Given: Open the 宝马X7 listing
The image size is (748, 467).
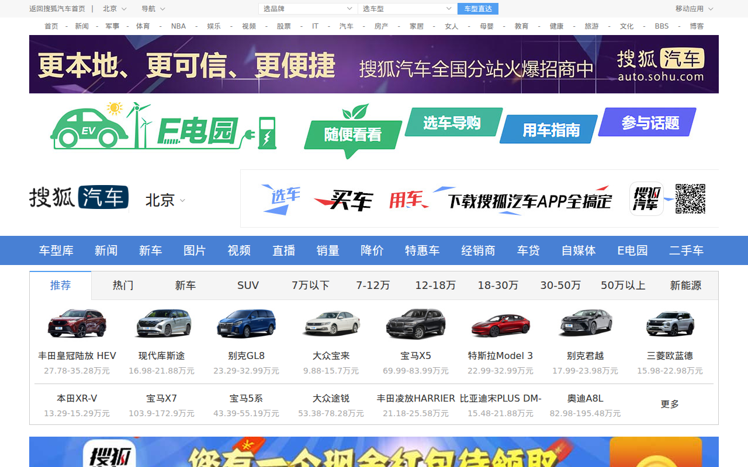Looking at the screenshot, I should 161,399.
